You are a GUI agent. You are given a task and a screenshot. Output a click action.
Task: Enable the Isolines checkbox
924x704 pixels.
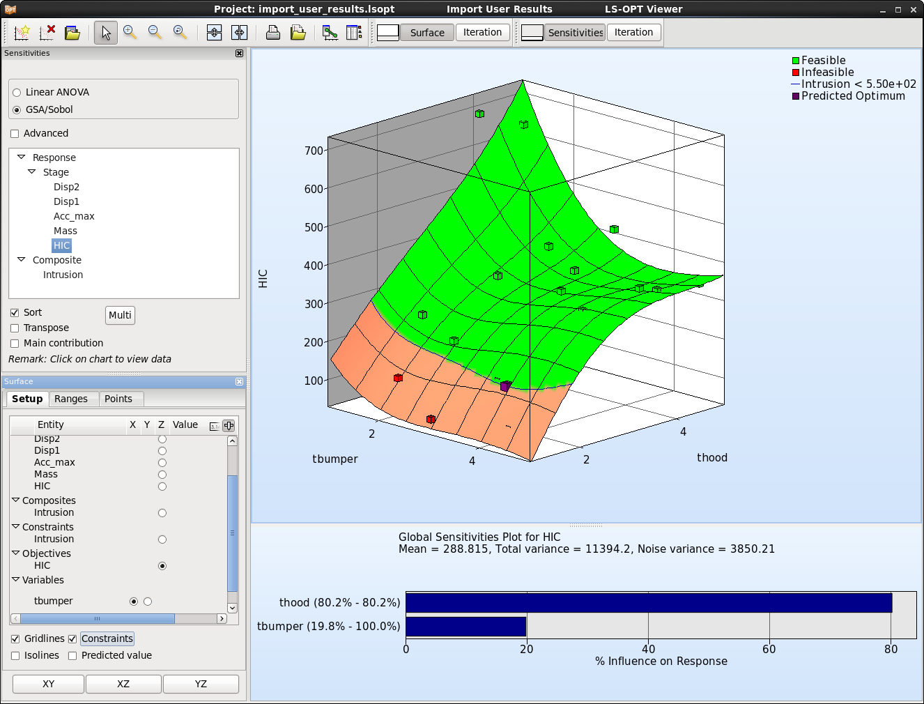click(x=15, y=655)
